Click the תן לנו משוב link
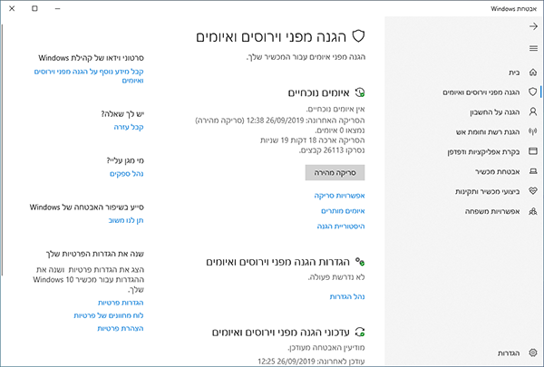This screenshot has width=544, height=367. tap(126, 220)
